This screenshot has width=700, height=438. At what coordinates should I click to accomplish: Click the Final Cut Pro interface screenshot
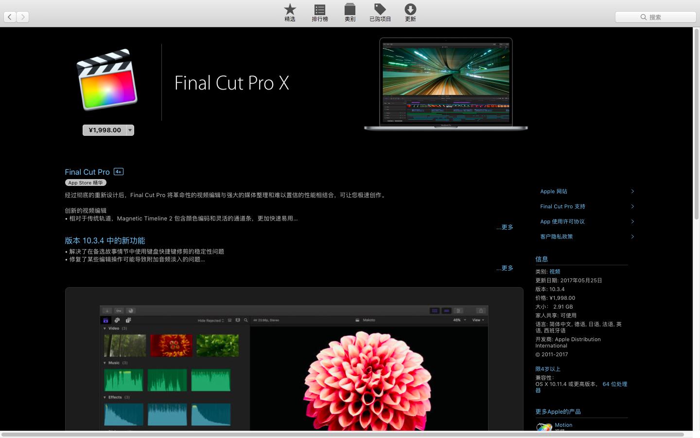294,360
